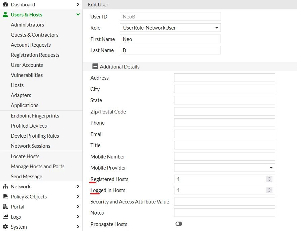Open Locate Hosts

coord(25,156)
